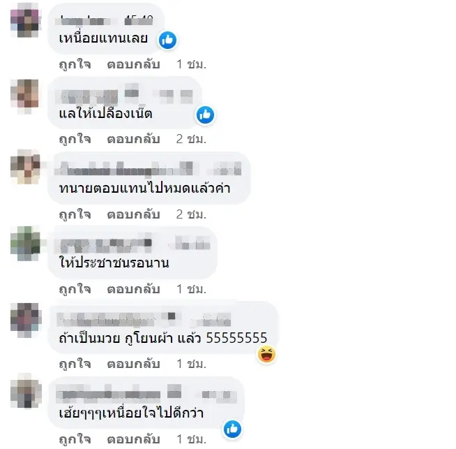Click the '1 ชม.' timestamp under 'ให้ประชาชนรอนาน'
The image size is (456, 449).
(191, 289)
